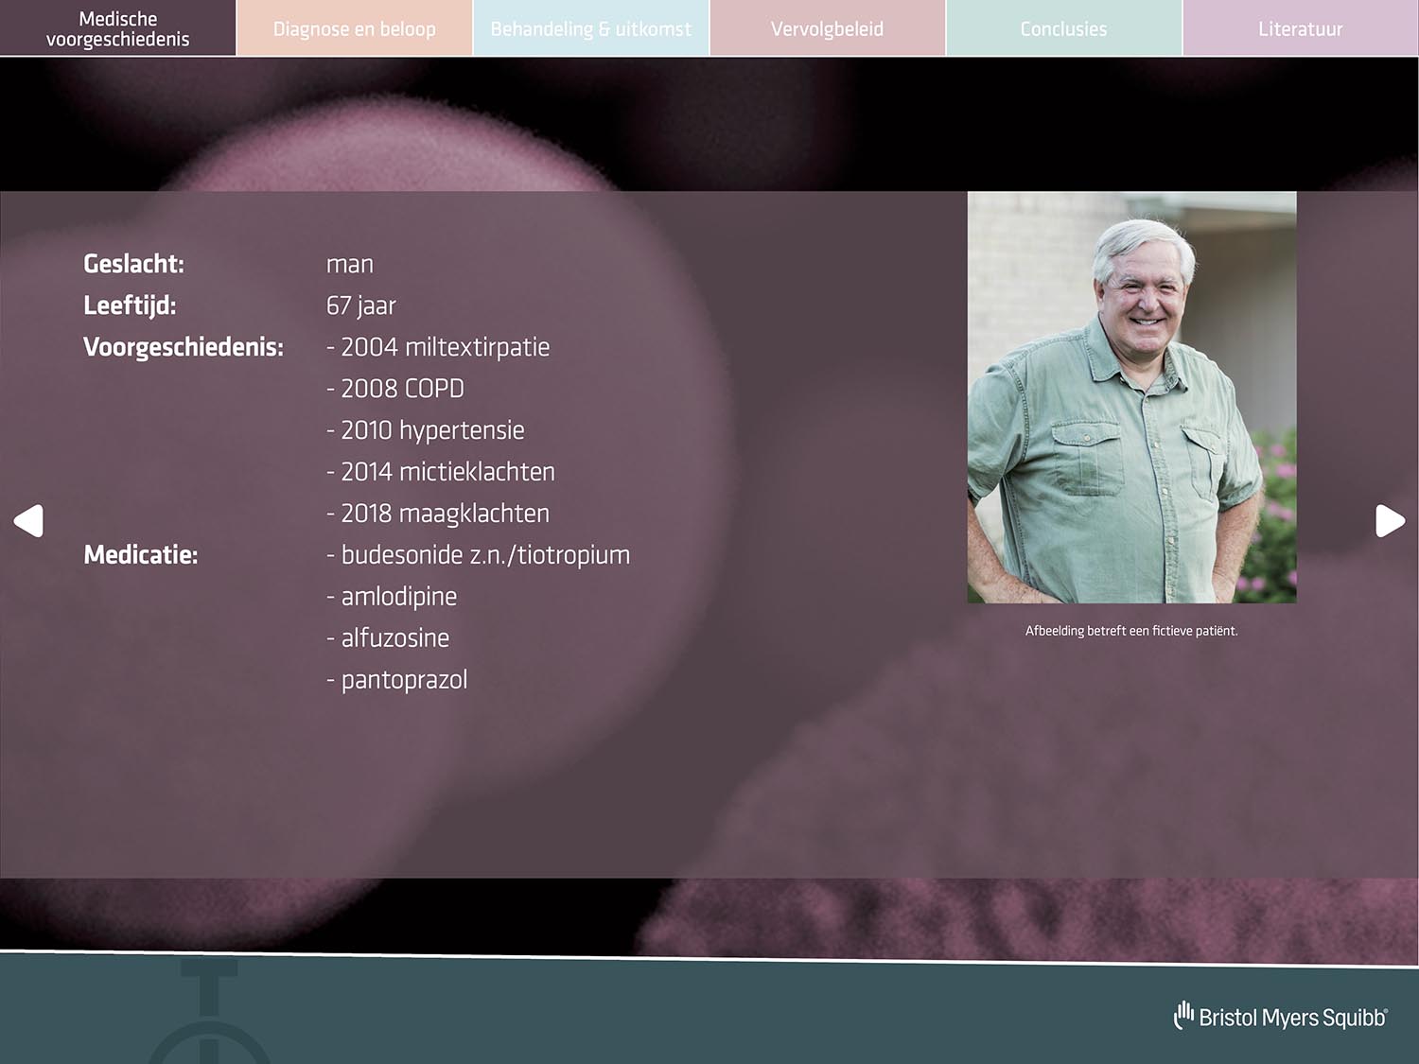Click the patient photo
Image resolution: width=1419 pixels, height=1064 pixels.
coord(1131,397)
